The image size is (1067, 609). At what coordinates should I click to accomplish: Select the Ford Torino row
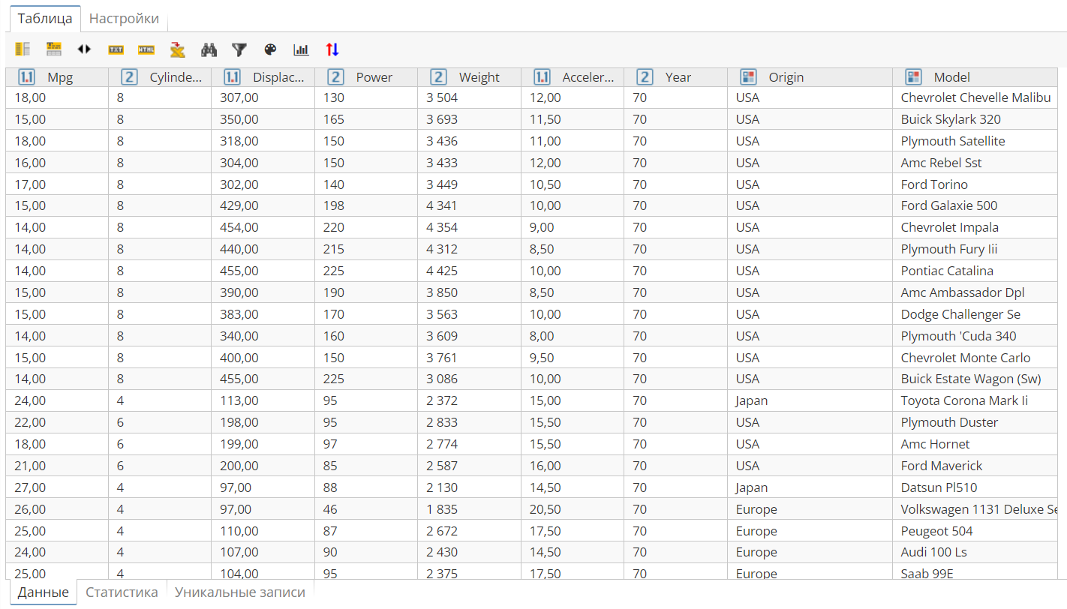coord(531,184)
